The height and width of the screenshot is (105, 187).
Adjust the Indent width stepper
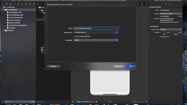pyautogui.click(x=181, y=32)
